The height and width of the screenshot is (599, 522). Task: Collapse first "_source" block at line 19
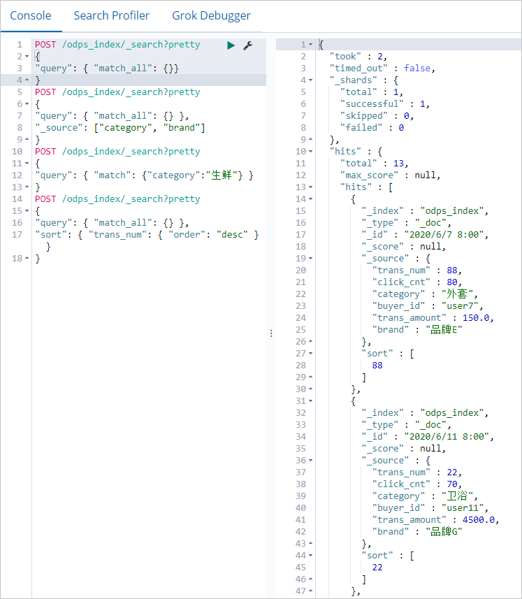(310, 259)
